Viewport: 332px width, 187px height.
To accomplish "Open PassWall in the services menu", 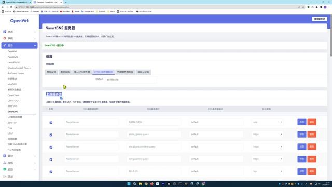I will pos(12,51).
